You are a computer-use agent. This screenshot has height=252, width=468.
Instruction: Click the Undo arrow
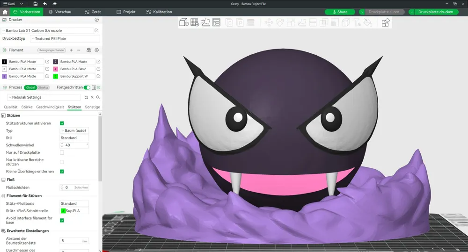coord(45,4)
